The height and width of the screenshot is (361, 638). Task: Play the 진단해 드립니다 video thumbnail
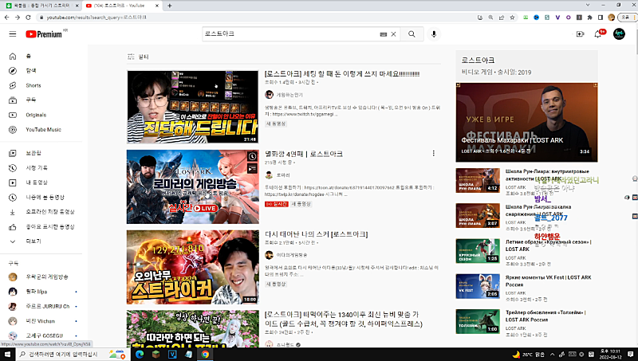point(191,107)
